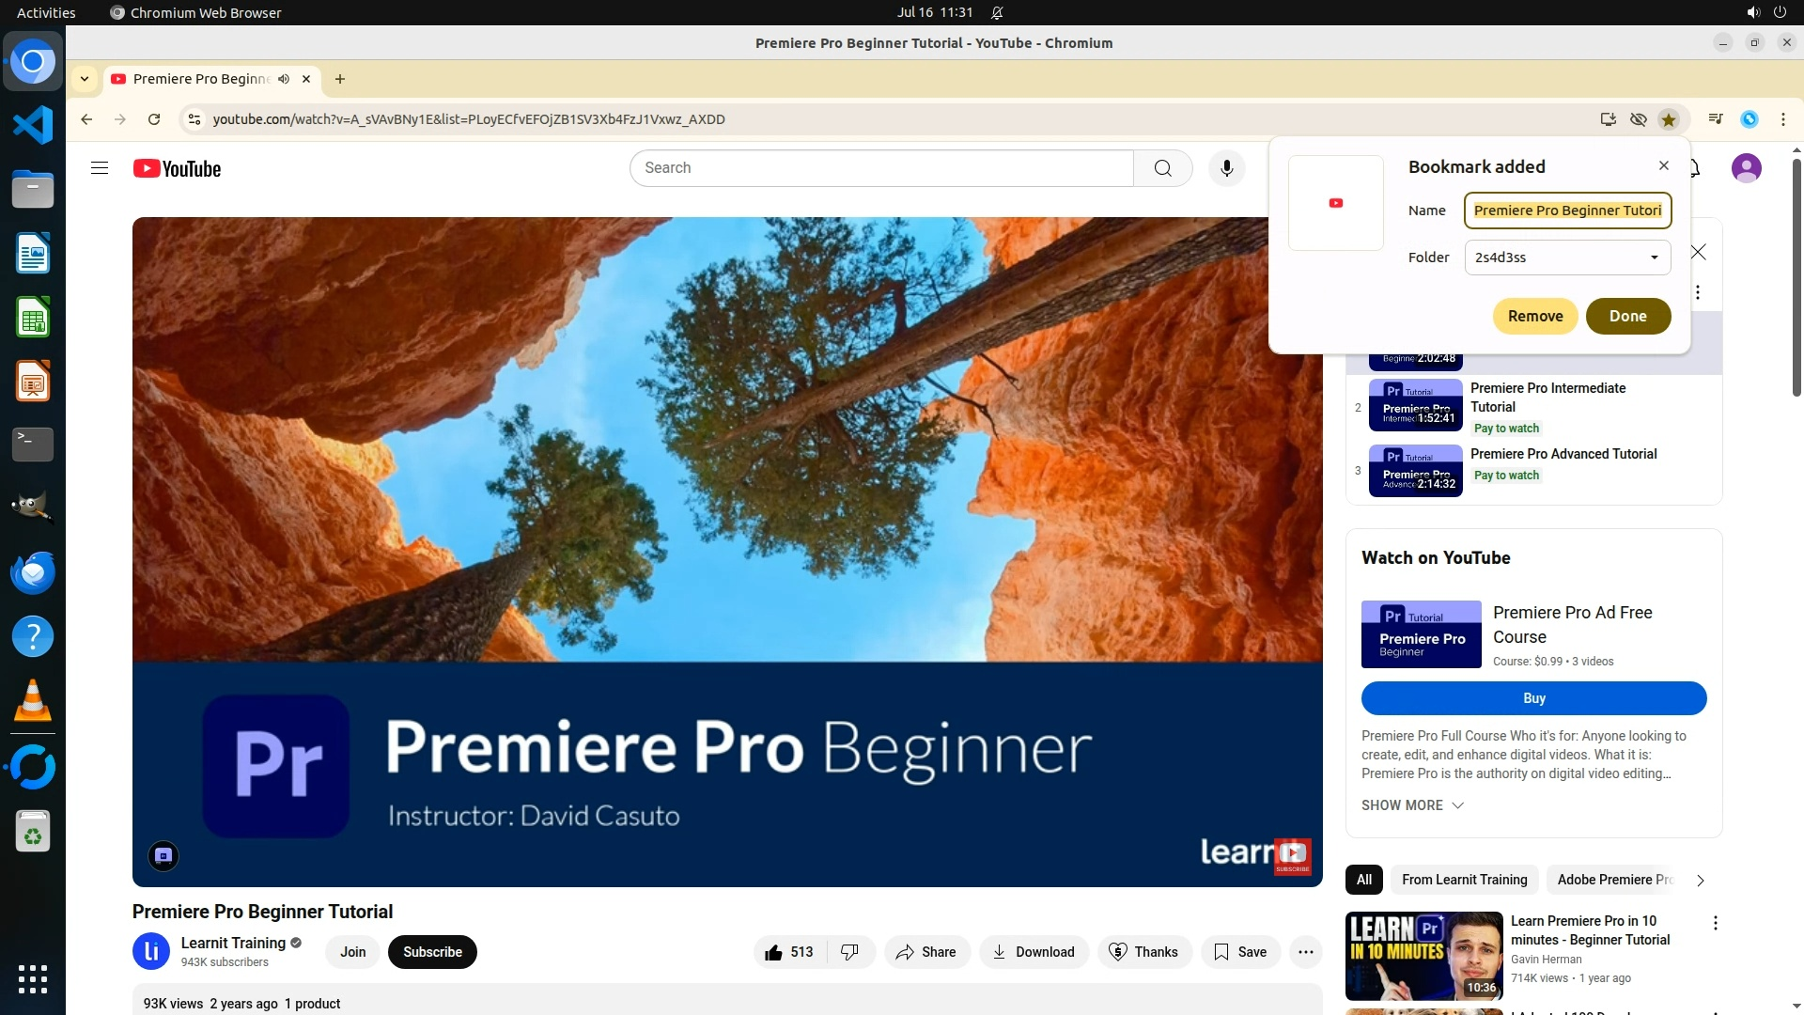Toggle Subscribe for Learnit Training
The image size is (1804, 1015).
[x=432, y=952]
